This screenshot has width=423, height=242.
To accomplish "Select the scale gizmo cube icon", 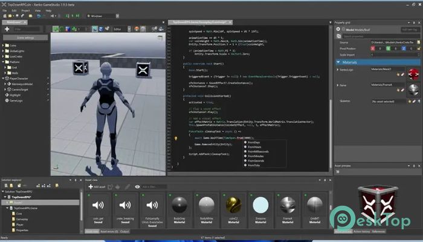I will coord(68,29).
